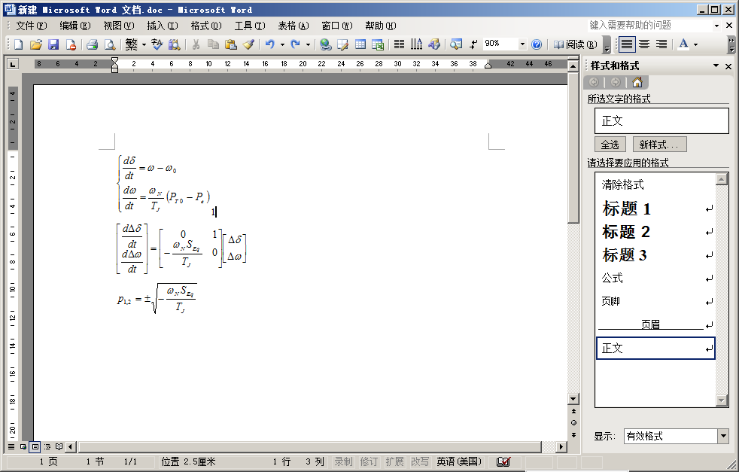The width and height of the screenshot is (739, 472).
Task: Open a file with the folder icon
Action: 36,44
